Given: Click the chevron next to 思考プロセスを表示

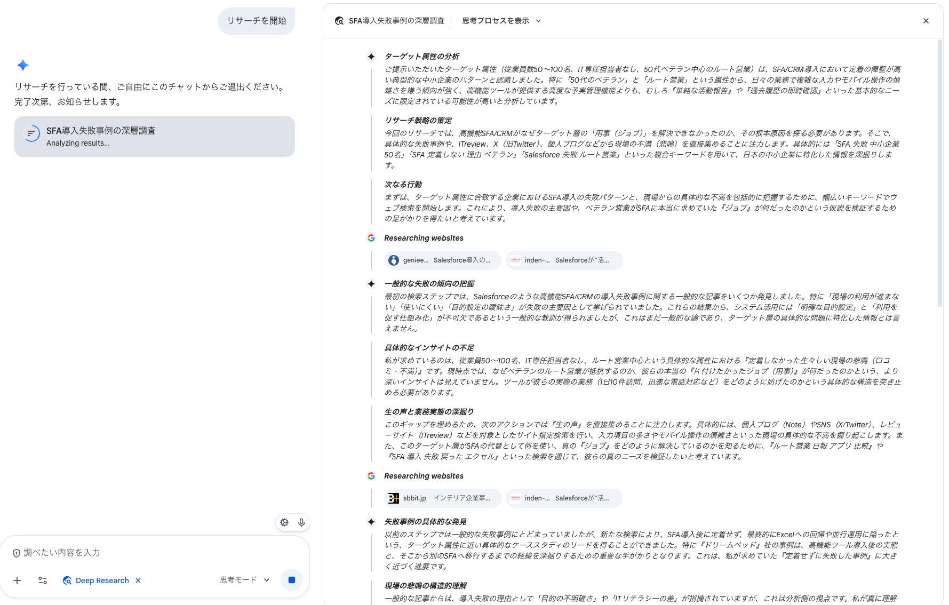Looking at the screenshot, I should [538, 21].
